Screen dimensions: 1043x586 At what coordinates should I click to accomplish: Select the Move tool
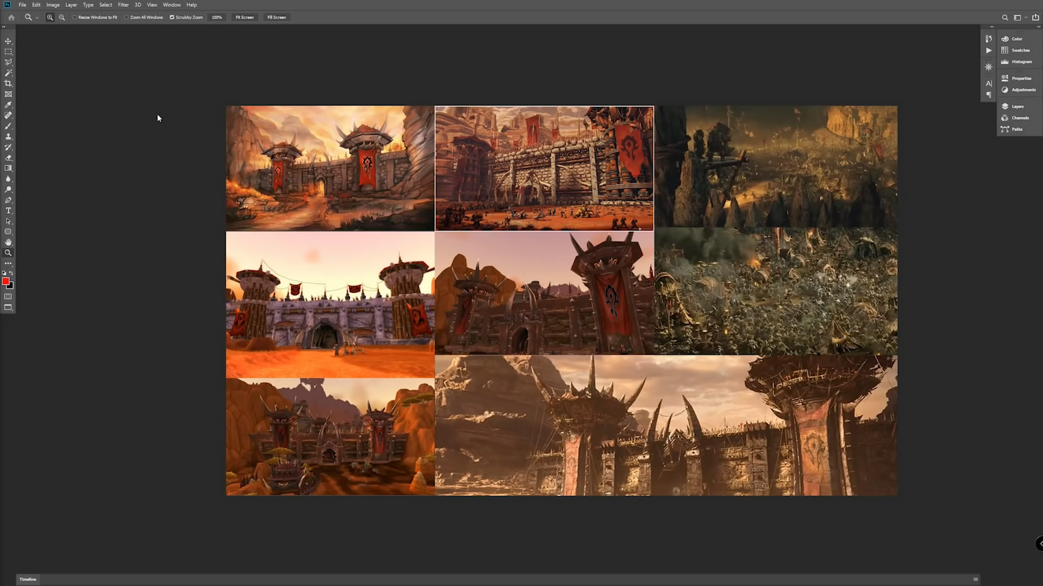coord(8,41)
